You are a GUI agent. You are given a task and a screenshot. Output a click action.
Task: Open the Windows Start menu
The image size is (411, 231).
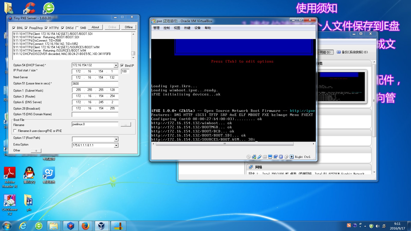(7, 226)
